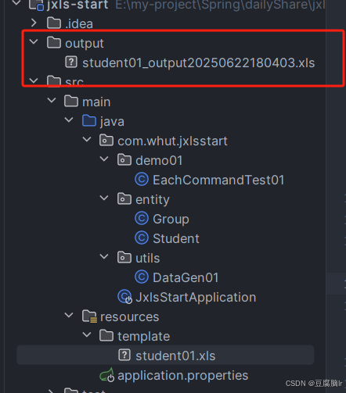Click the Student class icon
Screen dimensions: 346x393
142,238
